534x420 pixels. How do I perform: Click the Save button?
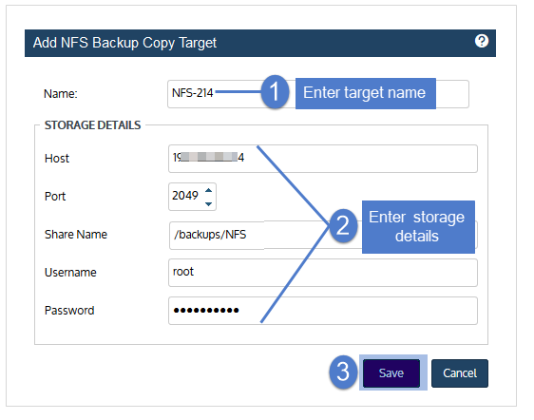pos(391,373)
